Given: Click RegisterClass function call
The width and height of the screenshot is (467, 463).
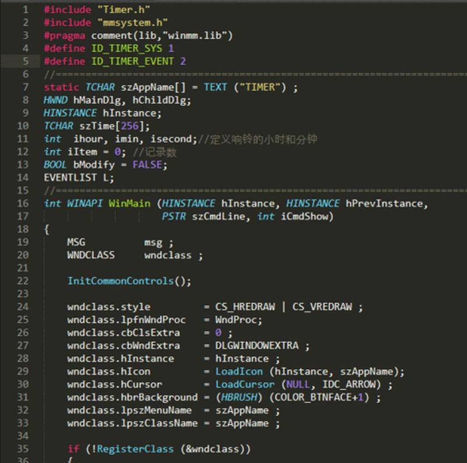Looking at the screenshot, I should coord(135,449).
